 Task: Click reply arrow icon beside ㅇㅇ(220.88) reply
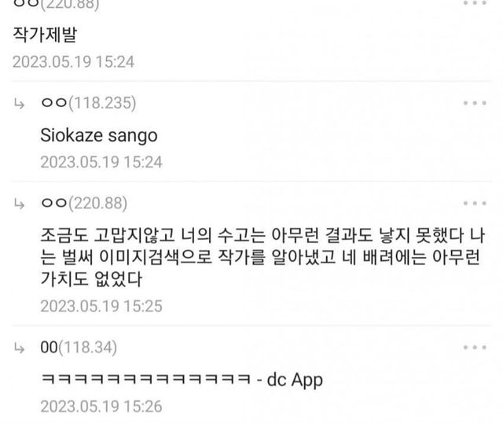pyautogui.click(x=19, y=204)
